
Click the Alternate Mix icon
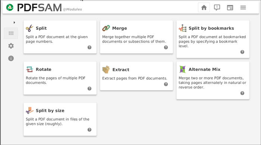click(x=182, y=69)
